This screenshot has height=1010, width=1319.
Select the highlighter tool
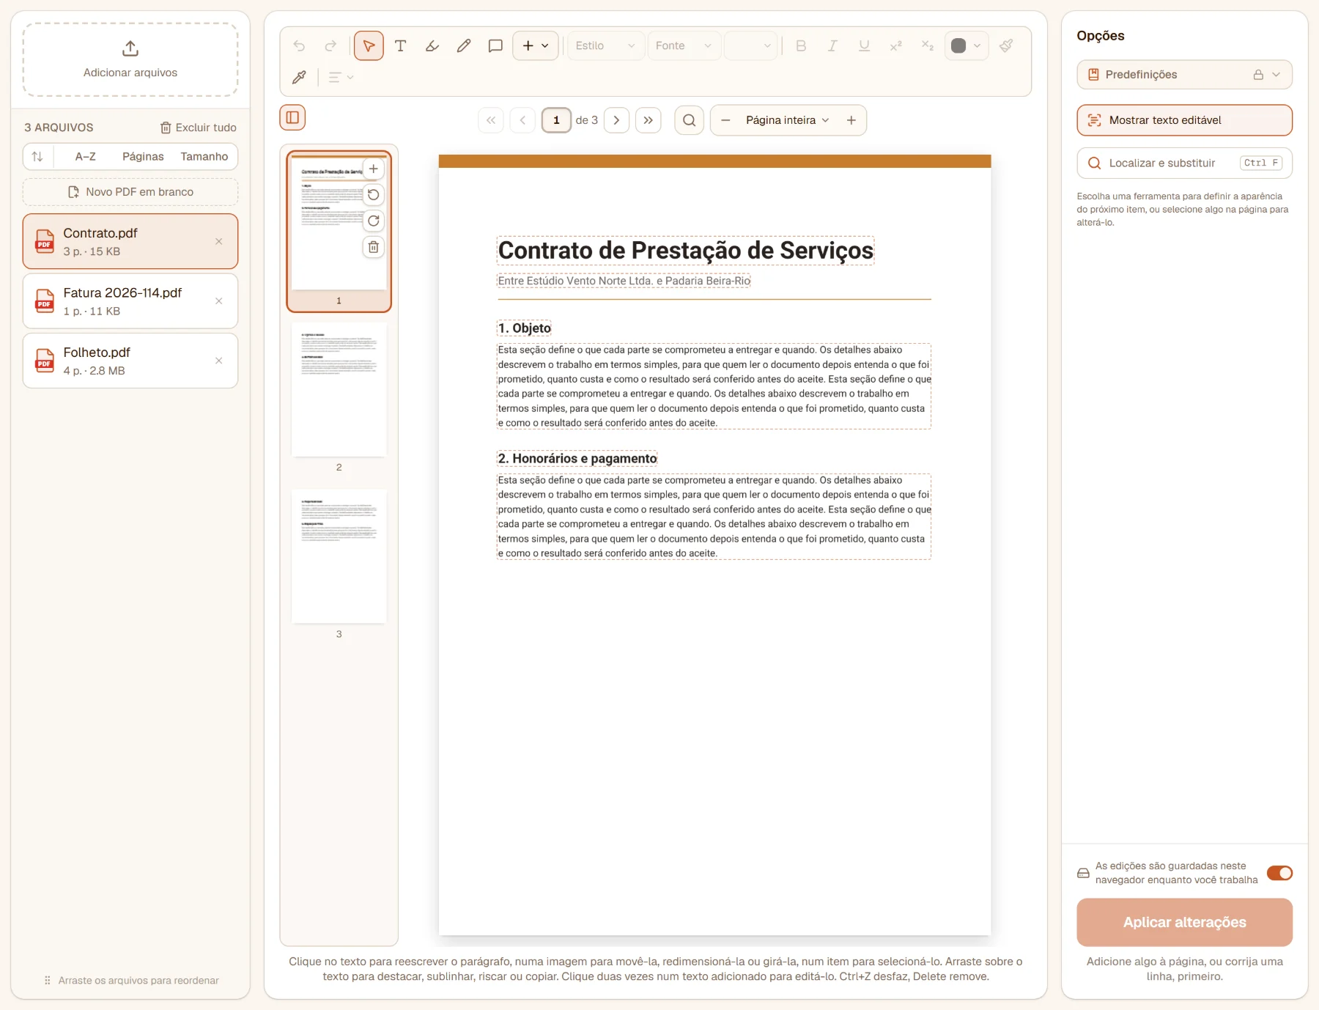tap(432, 45)
